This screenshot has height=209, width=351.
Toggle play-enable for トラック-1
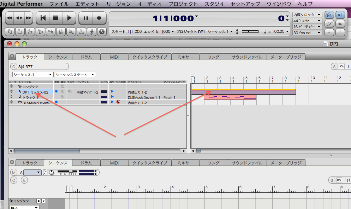click(x=112, y=97)
